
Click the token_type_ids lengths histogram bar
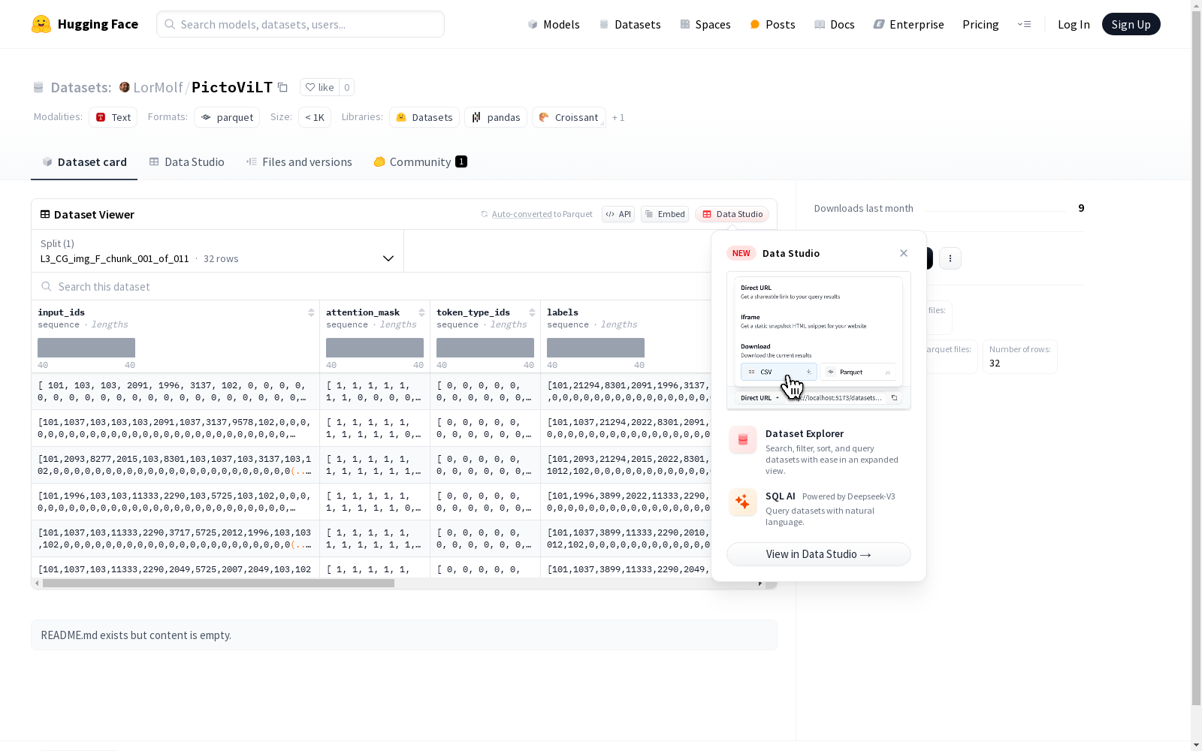pos(485,348)
